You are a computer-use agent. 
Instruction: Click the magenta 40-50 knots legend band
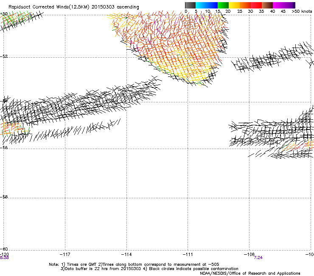pyautogui.click(x=284, y=5)
